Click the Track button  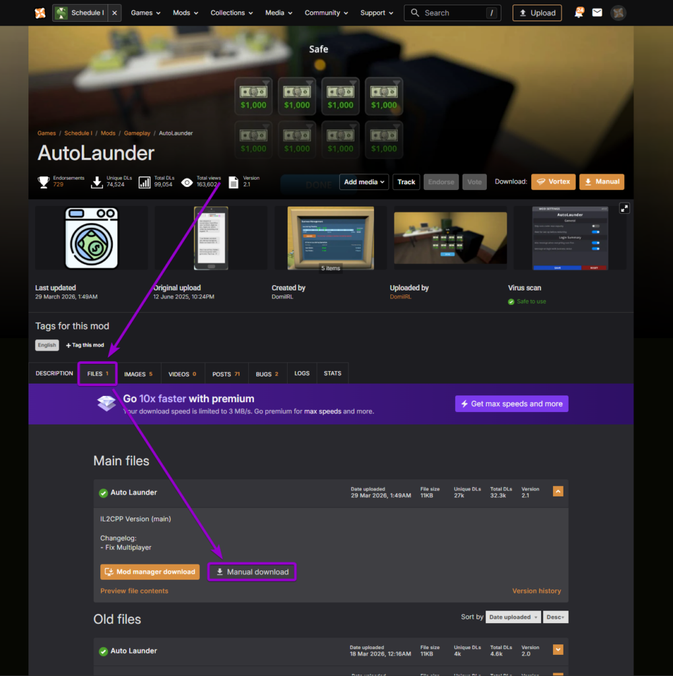406,182
